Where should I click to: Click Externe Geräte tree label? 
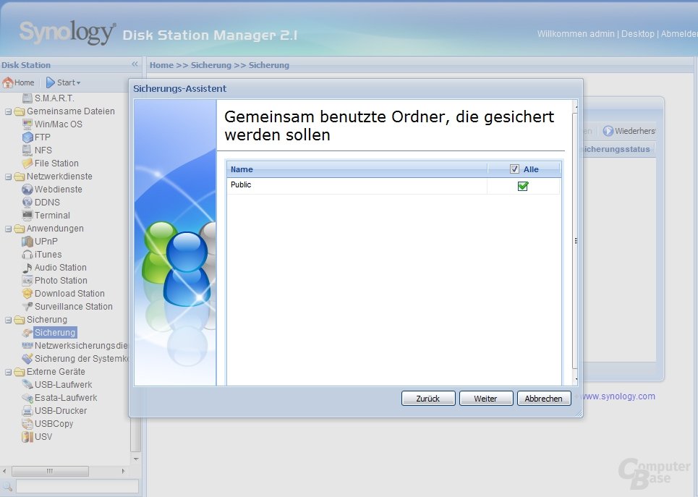click(56, 372)
